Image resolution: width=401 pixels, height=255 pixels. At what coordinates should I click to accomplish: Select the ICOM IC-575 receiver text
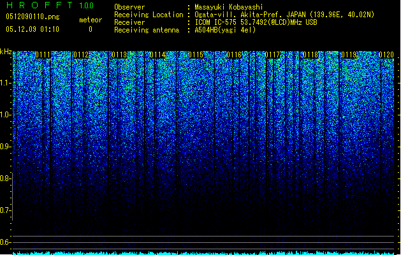point(256,22)
